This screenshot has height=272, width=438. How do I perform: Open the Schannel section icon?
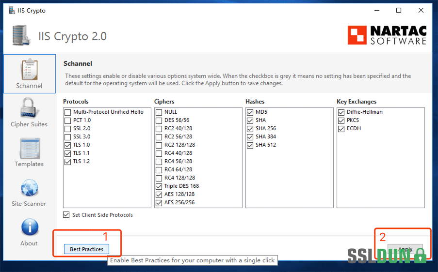(x=29, y=69)
